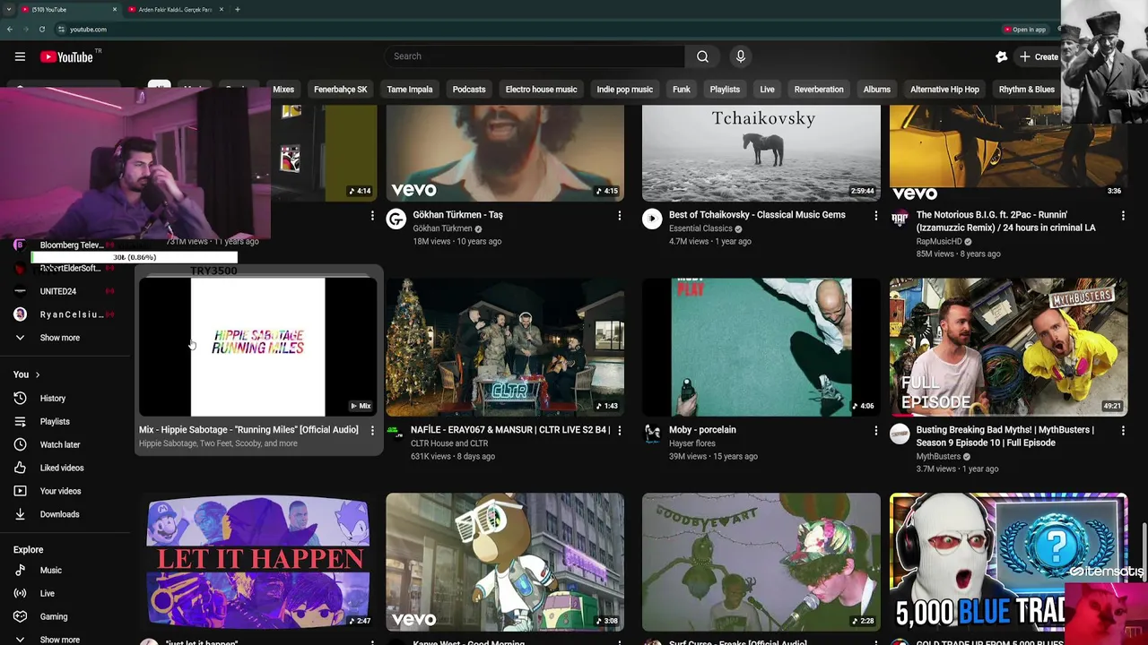Play Tchaikovsky Classical Music Gems thumbnail
Viewport: 1148px width, 645px height.
(761, 152)
